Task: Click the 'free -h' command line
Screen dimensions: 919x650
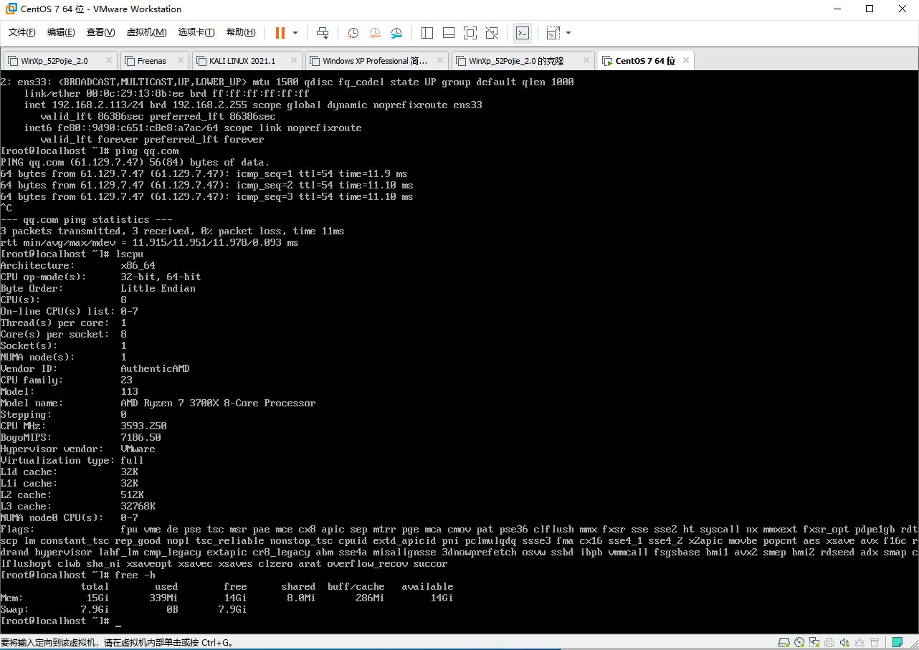Action: tap(77, 575)
